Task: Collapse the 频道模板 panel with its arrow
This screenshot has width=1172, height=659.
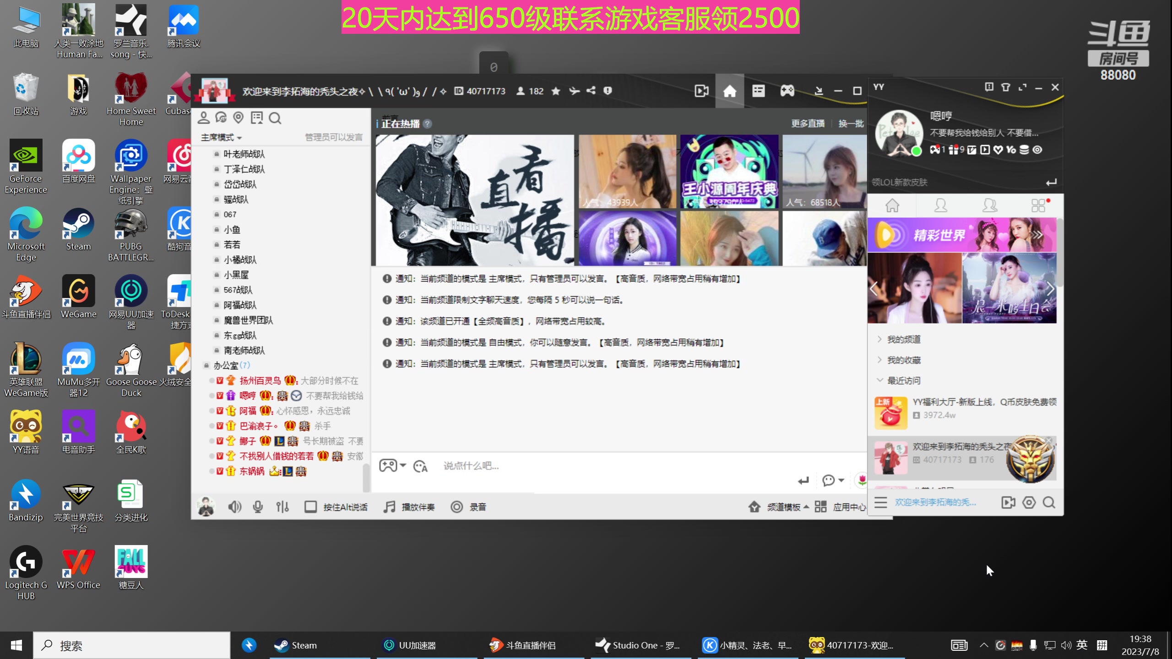Action: click(x=807, y=507)
